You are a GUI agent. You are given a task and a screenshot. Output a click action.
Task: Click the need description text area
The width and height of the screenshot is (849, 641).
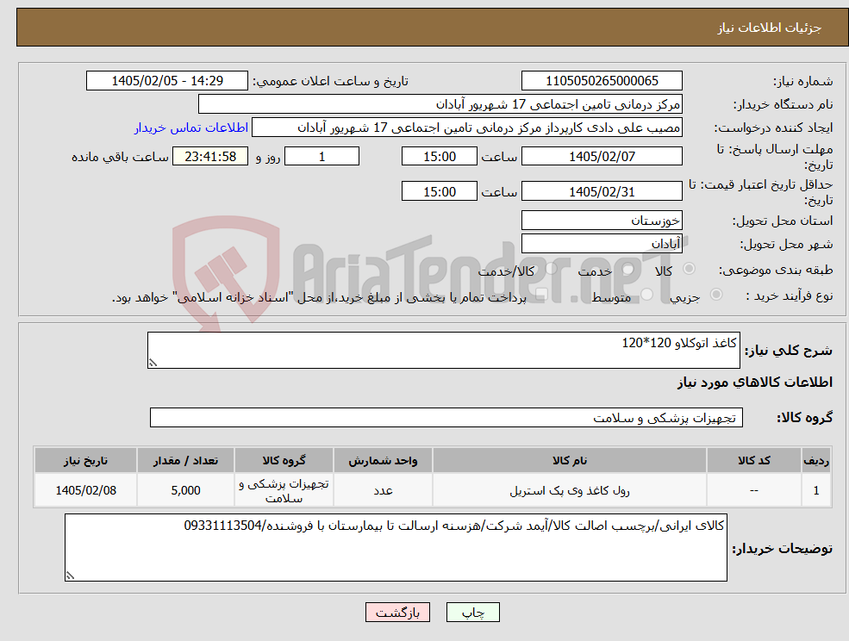click(443, 351)
